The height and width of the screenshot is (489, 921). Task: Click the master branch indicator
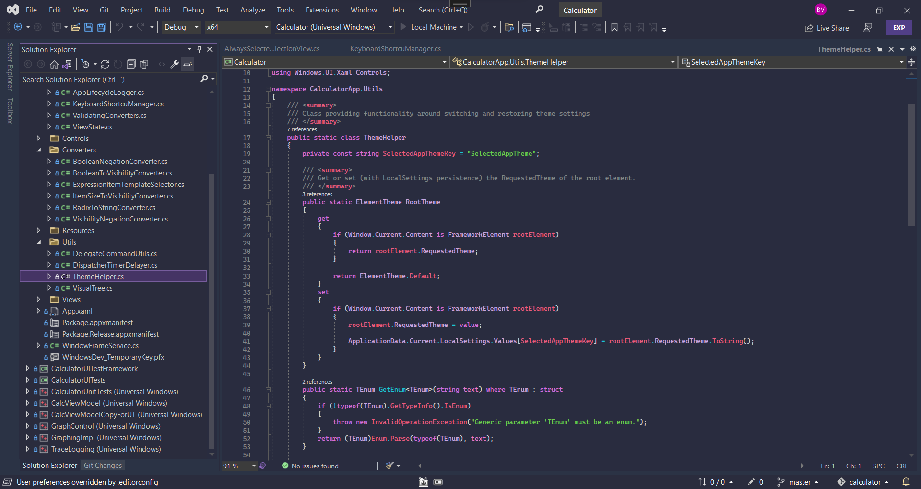pyautogui.click(x=798, y=482)
